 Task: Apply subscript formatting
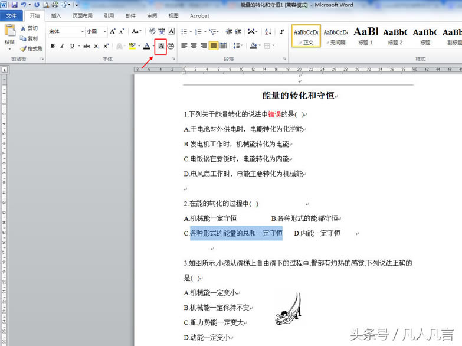97,46
